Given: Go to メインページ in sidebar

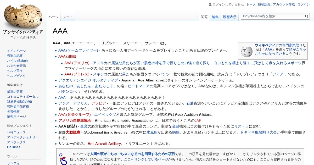Looking at the screenshot, I should point(16,51).
